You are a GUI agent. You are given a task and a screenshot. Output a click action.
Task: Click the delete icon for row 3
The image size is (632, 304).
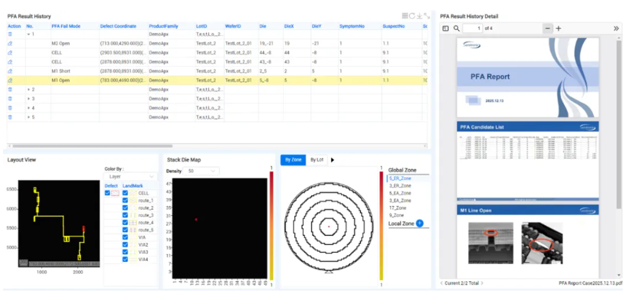10,99
